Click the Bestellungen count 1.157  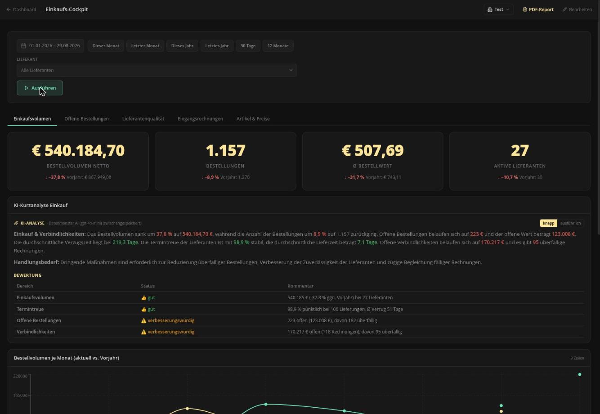[x=225, y=150]
